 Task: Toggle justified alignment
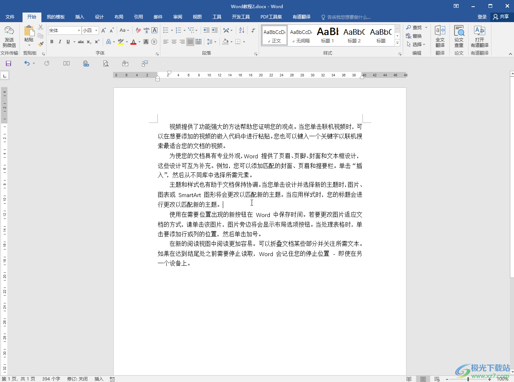pyautogui.click(x=190, y=42)
